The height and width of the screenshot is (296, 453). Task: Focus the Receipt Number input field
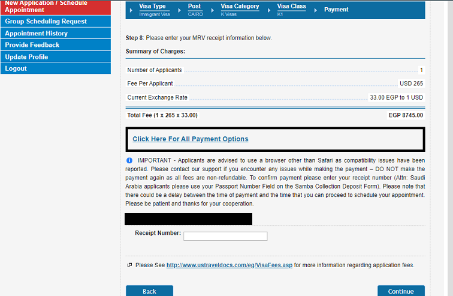click(x=225, y=236)
